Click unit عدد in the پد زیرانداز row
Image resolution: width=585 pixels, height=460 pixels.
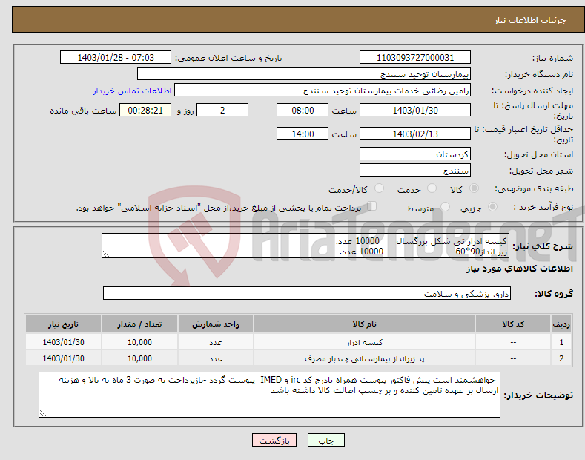pyautogui.click(x=216, y=358)
